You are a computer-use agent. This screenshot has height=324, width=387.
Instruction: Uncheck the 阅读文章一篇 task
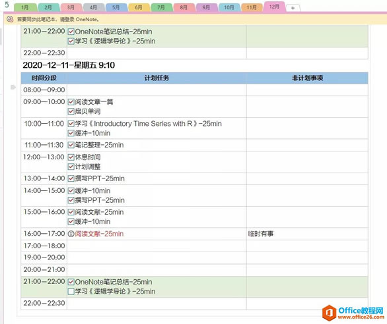pyautogui.click(x=71, y=102)
